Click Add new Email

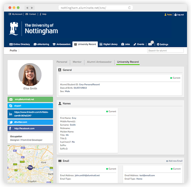(x=174, y=161)
